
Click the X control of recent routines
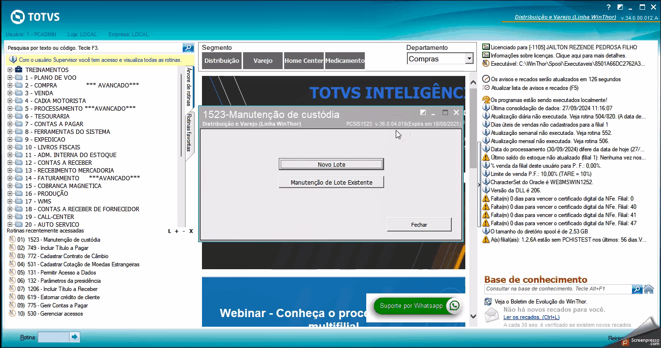click(191, 231)
